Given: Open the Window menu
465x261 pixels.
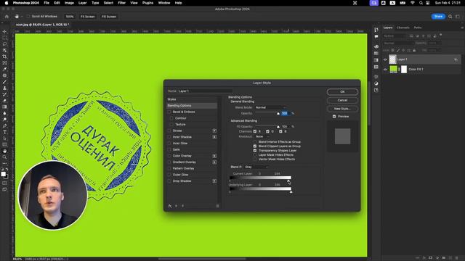Looking at the screenshot, I should pos(164,3).
